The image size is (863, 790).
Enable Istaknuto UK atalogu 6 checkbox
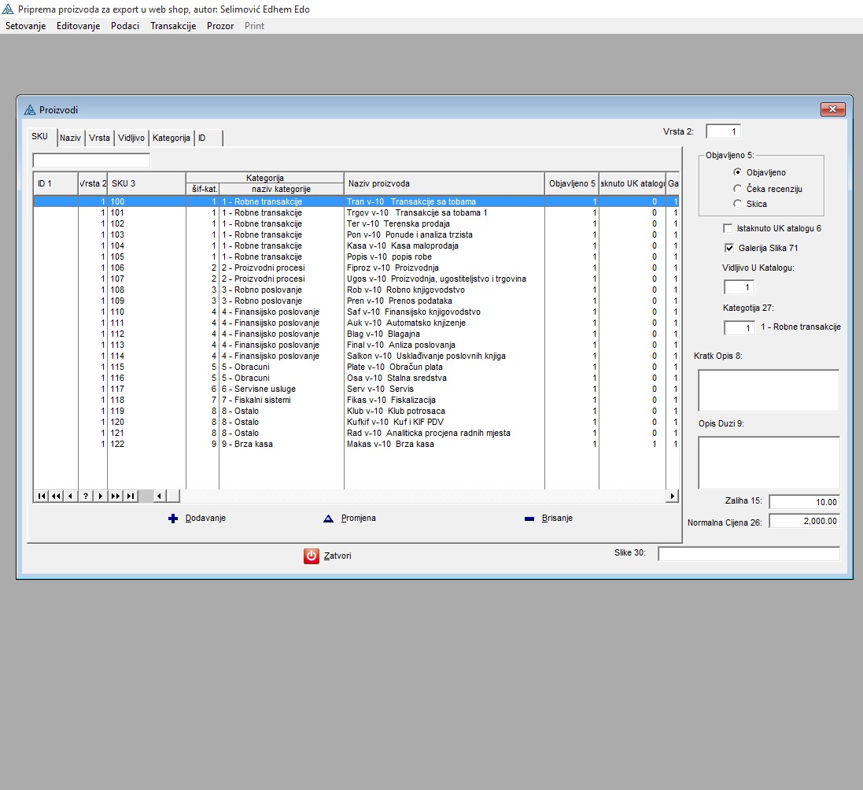(x=728, y=228)
